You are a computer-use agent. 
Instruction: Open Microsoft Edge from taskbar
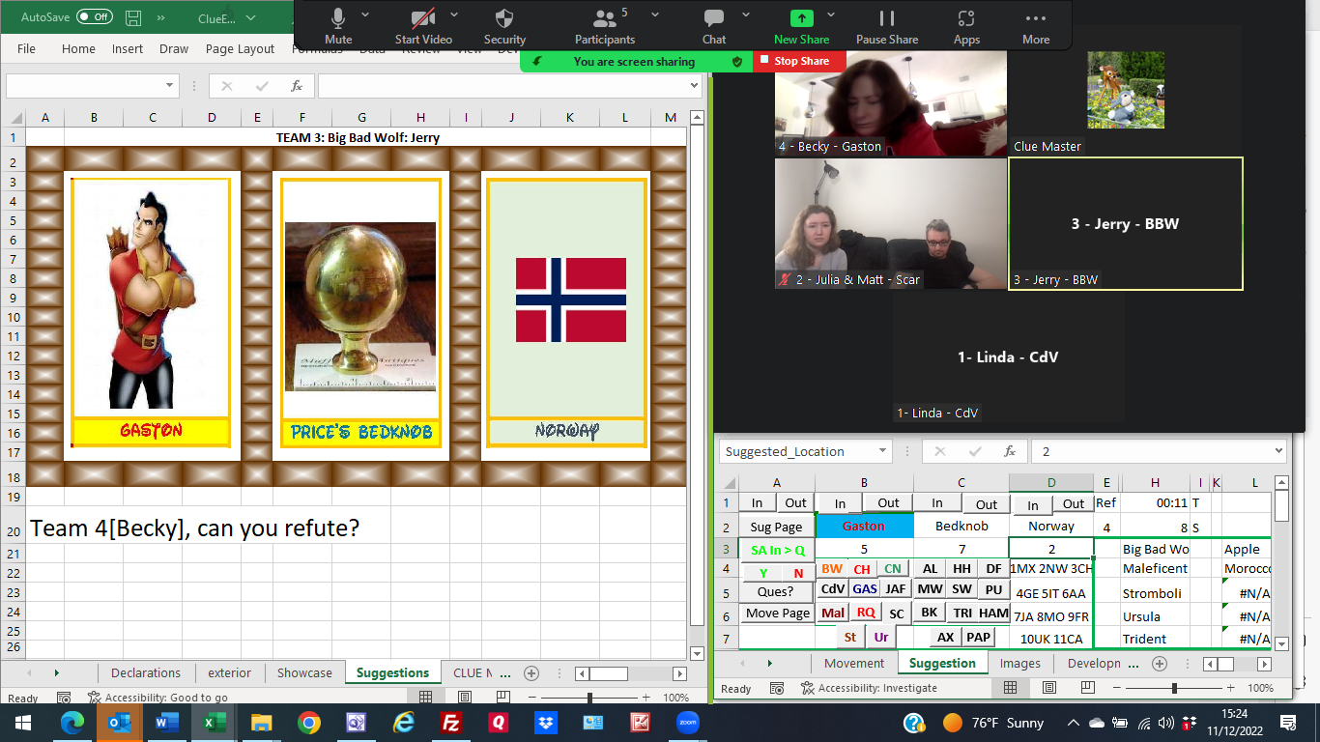coord(72,723)
